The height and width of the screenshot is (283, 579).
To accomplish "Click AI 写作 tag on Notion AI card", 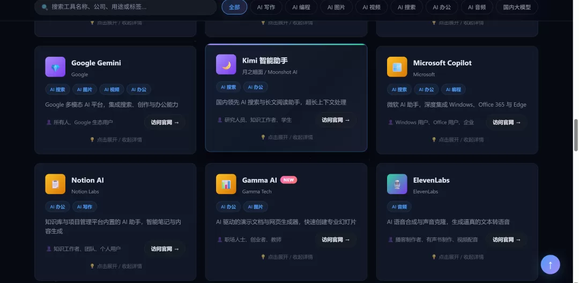I will click(85, 207).
